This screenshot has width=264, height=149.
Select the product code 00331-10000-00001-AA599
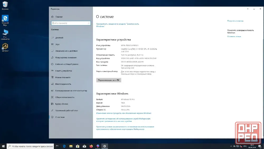132,62
